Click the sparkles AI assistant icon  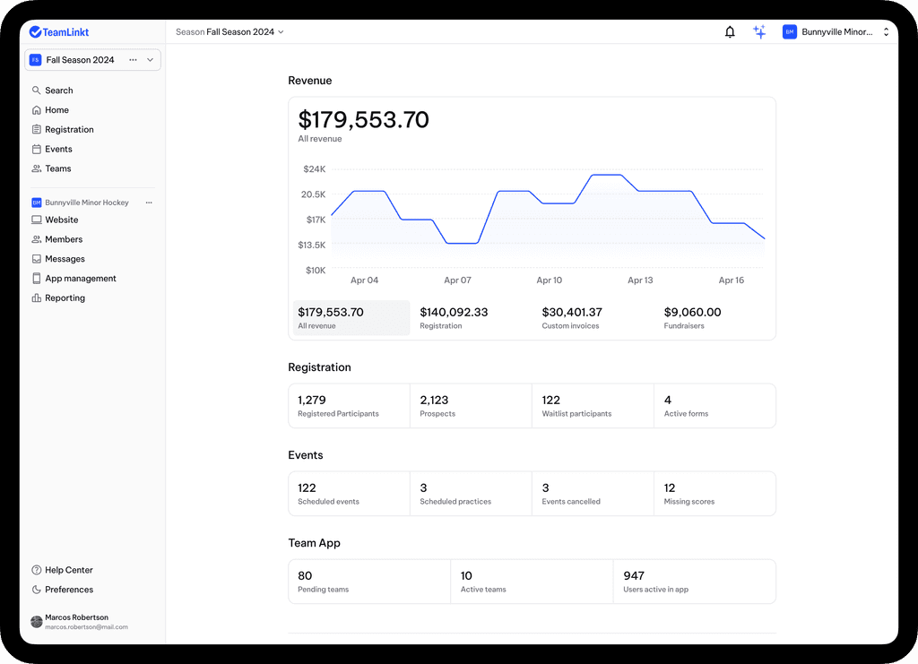[759, 31]
